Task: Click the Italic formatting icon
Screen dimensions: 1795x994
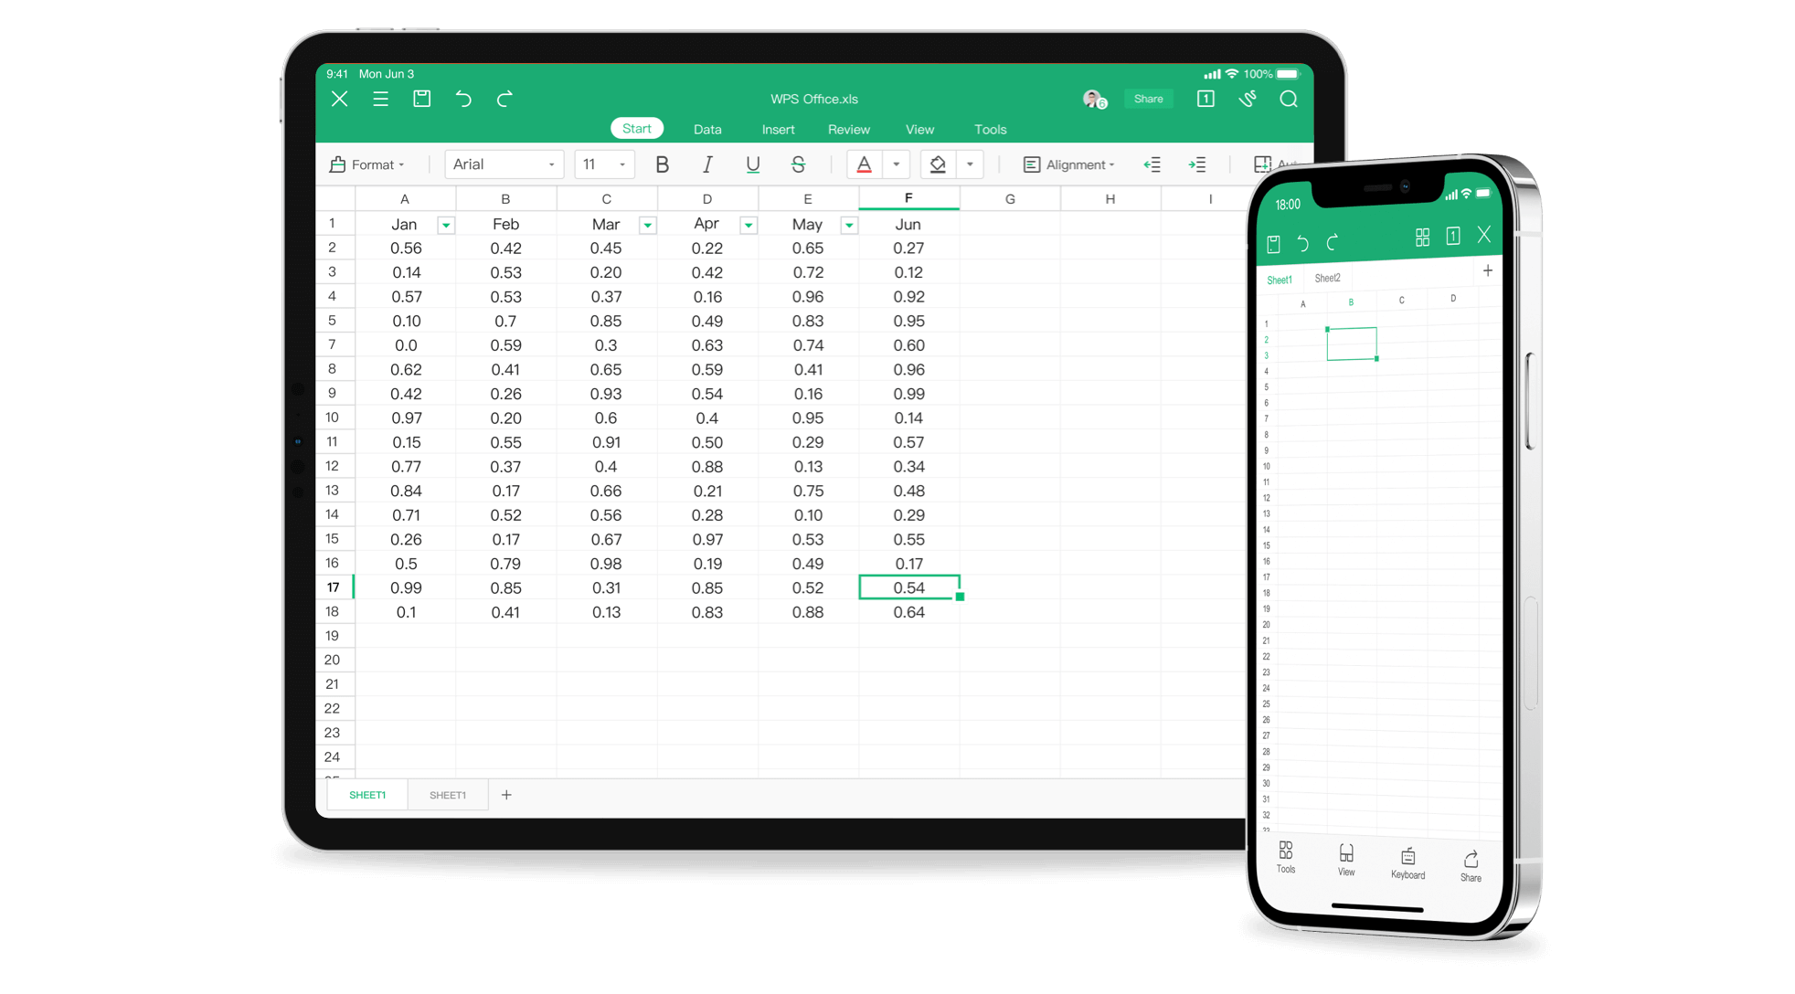Action: [x=706, y=164]
